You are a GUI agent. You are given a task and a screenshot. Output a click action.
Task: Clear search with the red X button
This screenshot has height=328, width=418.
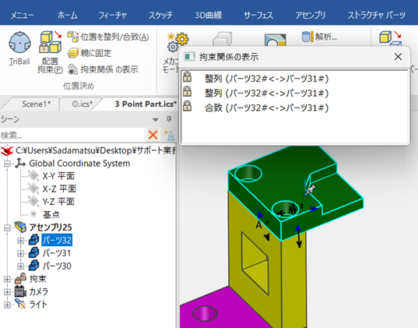click(153, 135)
